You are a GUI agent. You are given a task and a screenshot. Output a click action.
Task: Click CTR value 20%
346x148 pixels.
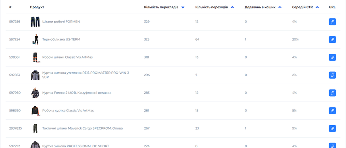(x=295, y=40)
